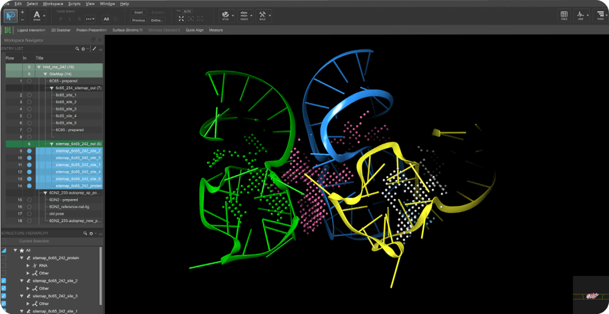Image resolution: width=609 pixels, height=314 pixels.
Task: Select the lasso pick tool icon
Action: pyautogui.click(x=11, y=16)
